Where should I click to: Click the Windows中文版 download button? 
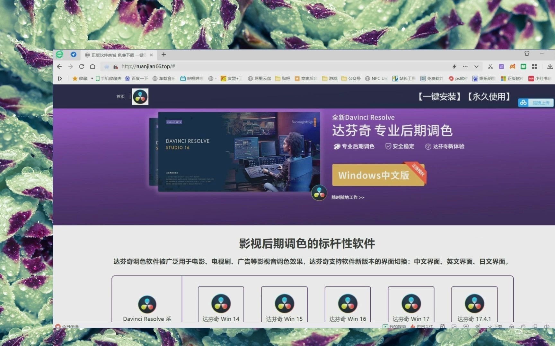(378, 175)
